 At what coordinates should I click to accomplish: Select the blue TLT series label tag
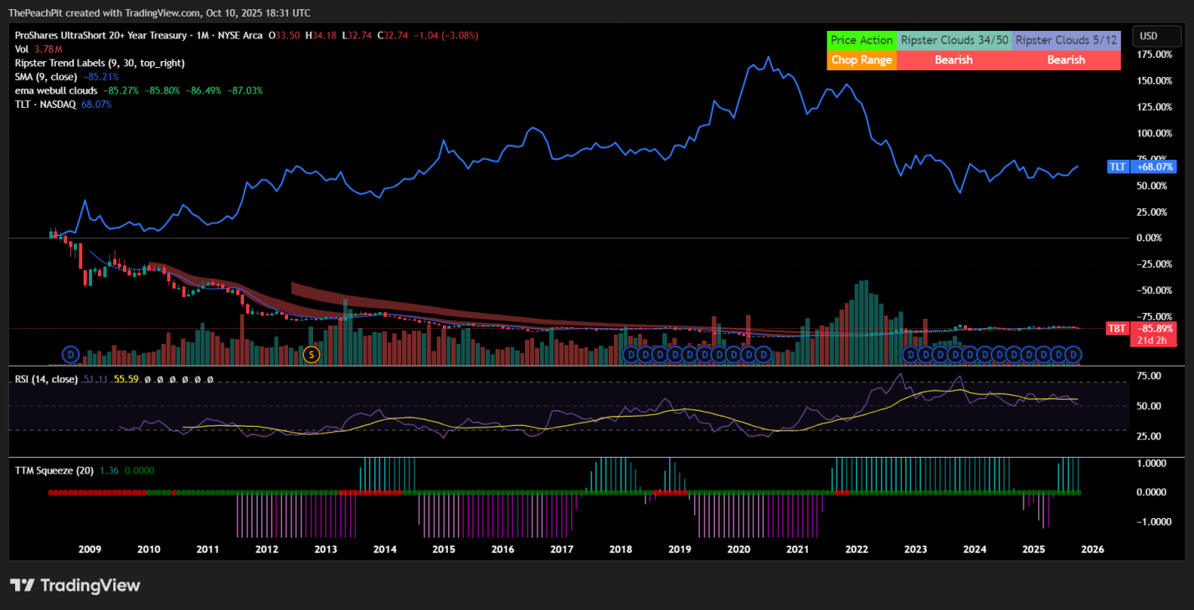point(1117,167)
